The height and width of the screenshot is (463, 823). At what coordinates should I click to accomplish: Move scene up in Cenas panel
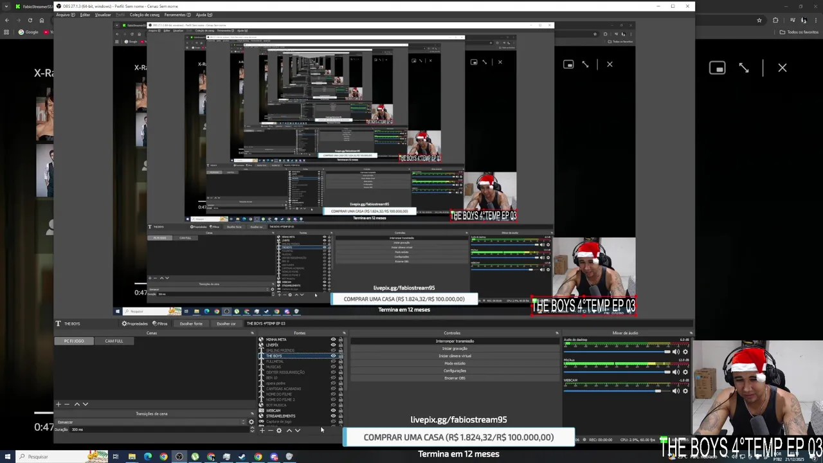point(77,404)
